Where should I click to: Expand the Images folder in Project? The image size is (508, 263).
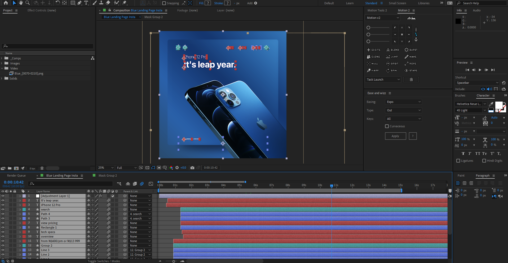[x=2, y=63]
